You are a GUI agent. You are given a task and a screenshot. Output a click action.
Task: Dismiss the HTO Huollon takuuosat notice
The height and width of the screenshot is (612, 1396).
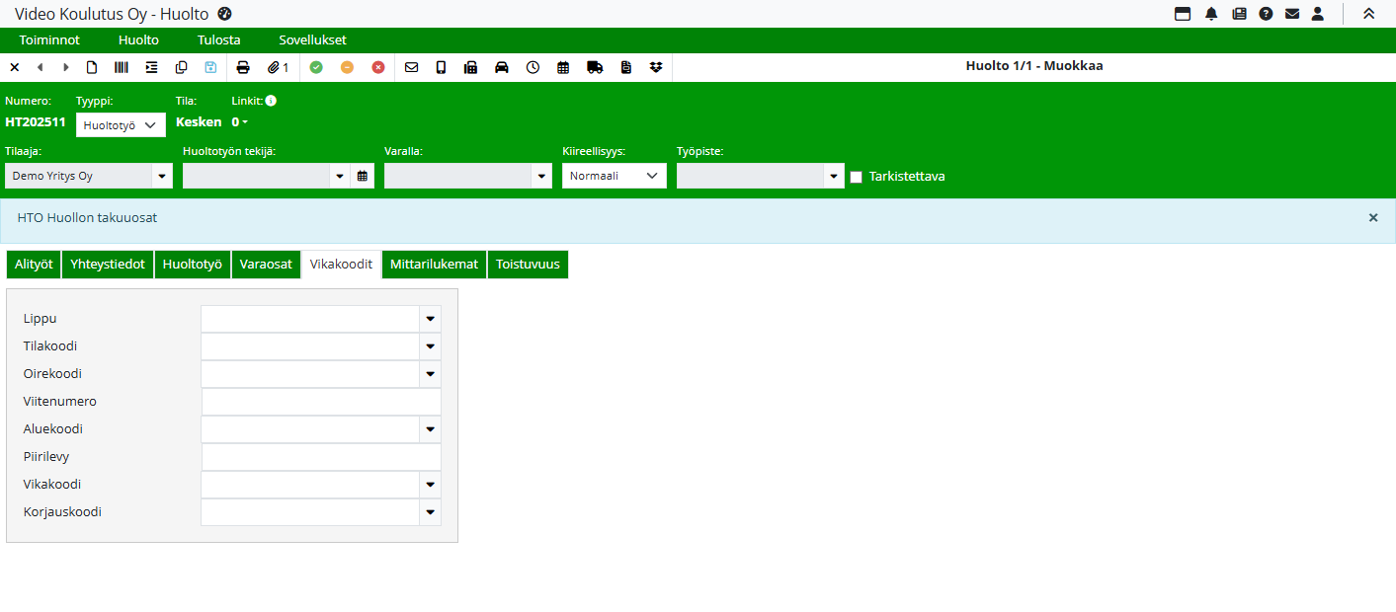point(1372,217)
